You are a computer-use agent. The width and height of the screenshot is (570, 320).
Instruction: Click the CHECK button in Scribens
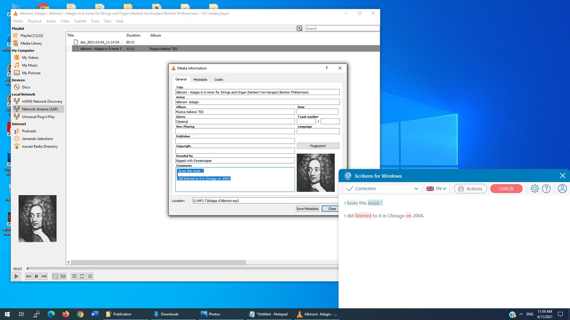[x=506, y=189]
